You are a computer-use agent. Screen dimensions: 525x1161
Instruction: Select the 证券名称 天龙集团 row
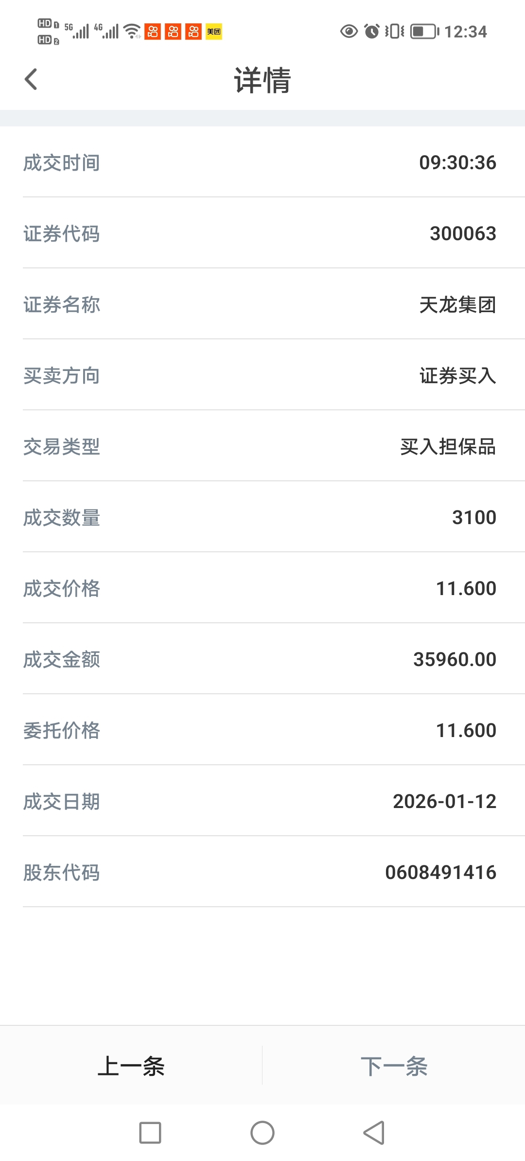(x=262, y=304)
